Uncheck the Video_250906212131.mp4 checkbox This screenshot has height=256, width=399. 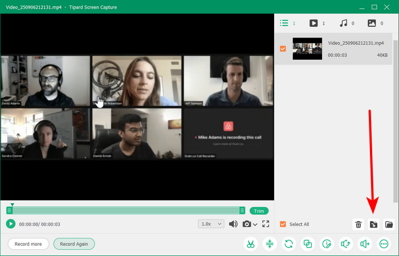(x=283, y=49)
